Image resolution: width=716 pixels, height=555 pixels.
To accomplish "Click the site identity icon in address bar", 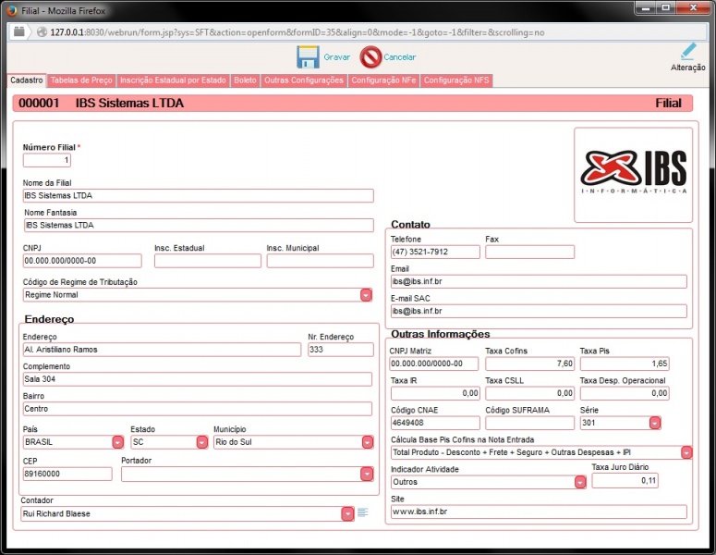I will (18, 32).
